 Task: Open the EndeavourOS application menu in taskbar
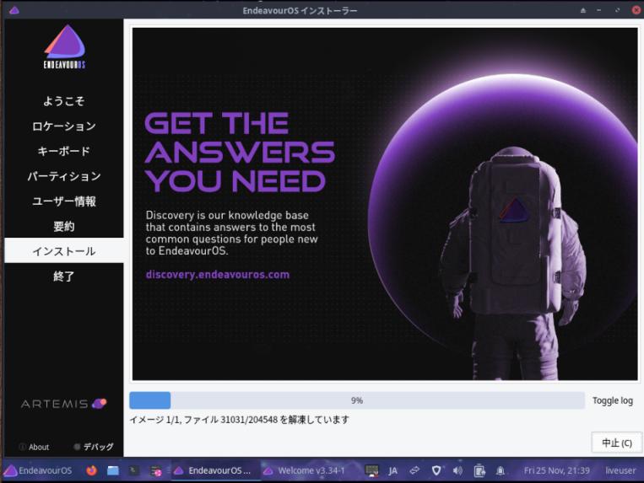(38, 470)
